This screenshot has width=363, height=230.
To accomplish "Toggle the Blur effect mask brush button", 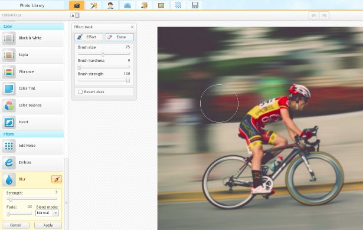I will pyautogui.click(x=57, y=179).
